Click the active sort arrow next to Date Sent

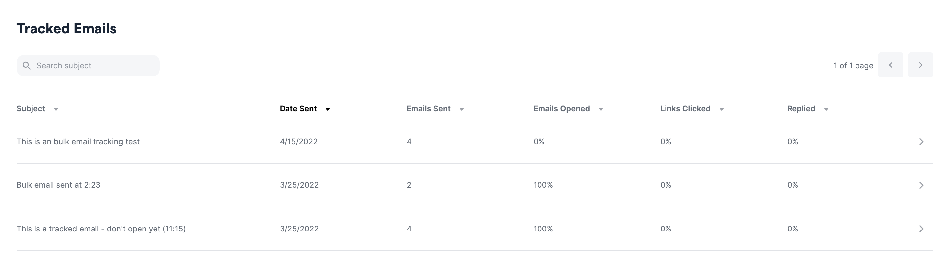[328, 109]
